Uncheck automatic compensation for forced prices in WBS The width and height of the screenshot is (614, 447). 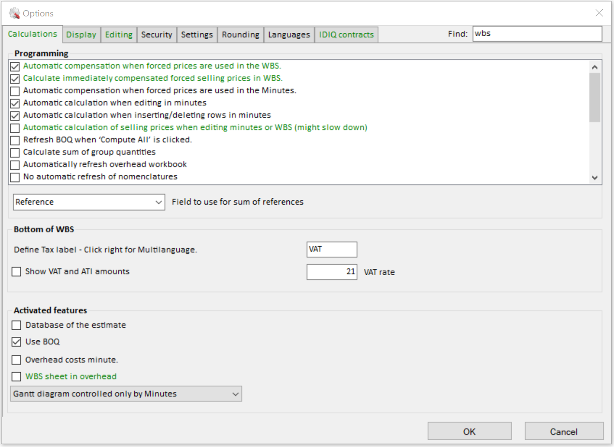pyautogui.click(x=15, y=66)
